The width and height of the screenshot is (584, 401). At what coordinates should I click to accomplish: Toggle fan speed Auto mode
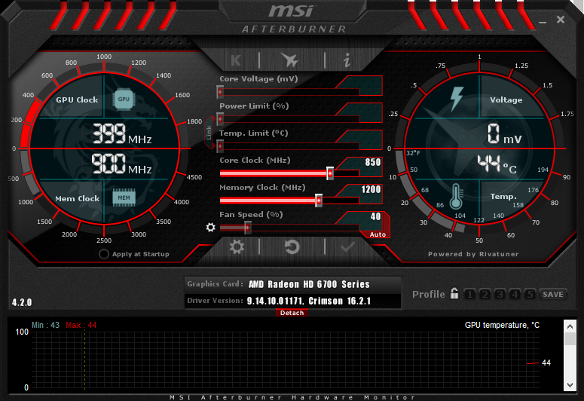pos(378,234)
